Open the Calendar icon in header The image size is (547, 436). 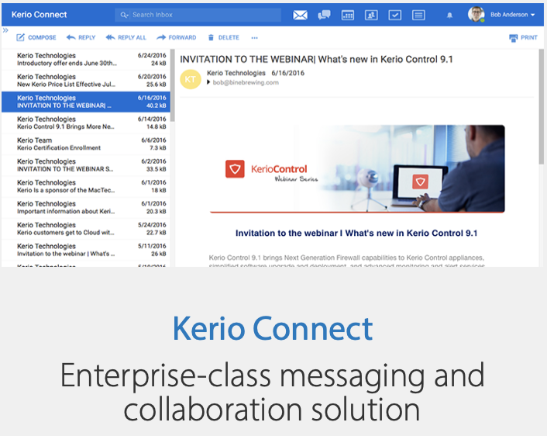point(348,15)
